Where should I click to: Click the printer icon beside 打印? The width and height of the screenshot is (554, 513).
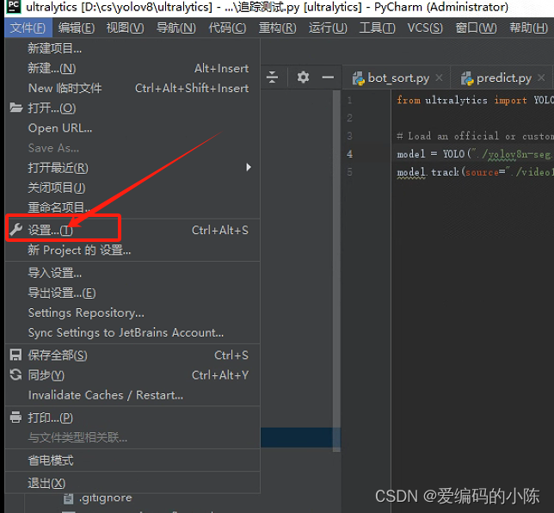(15, 417)
